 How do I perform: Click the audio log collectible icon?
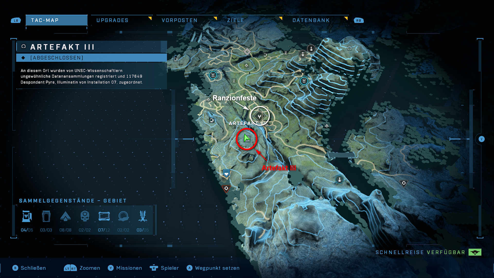[x=104, y=216]
